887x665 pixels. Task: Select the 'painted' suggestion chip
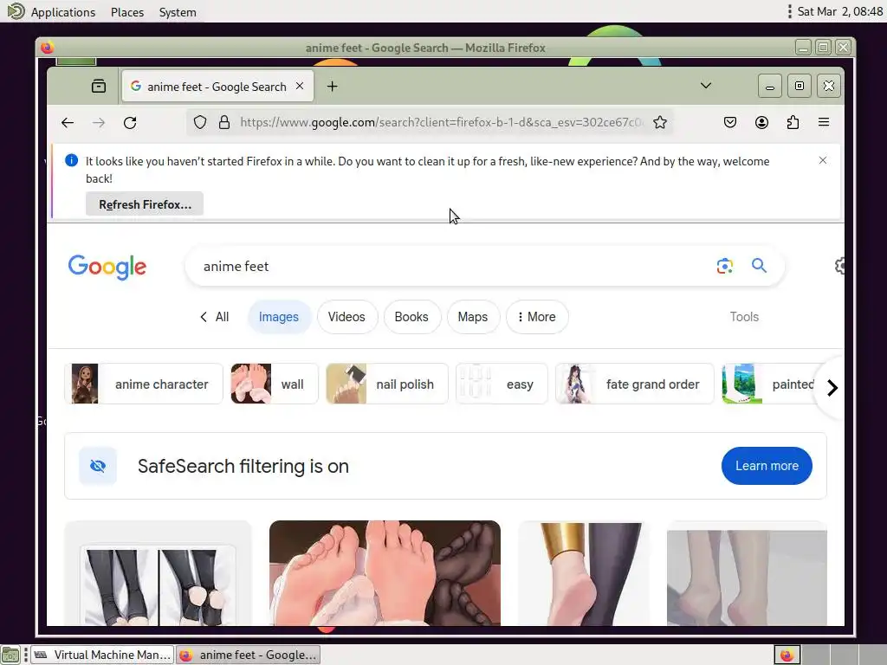[769, 384]
